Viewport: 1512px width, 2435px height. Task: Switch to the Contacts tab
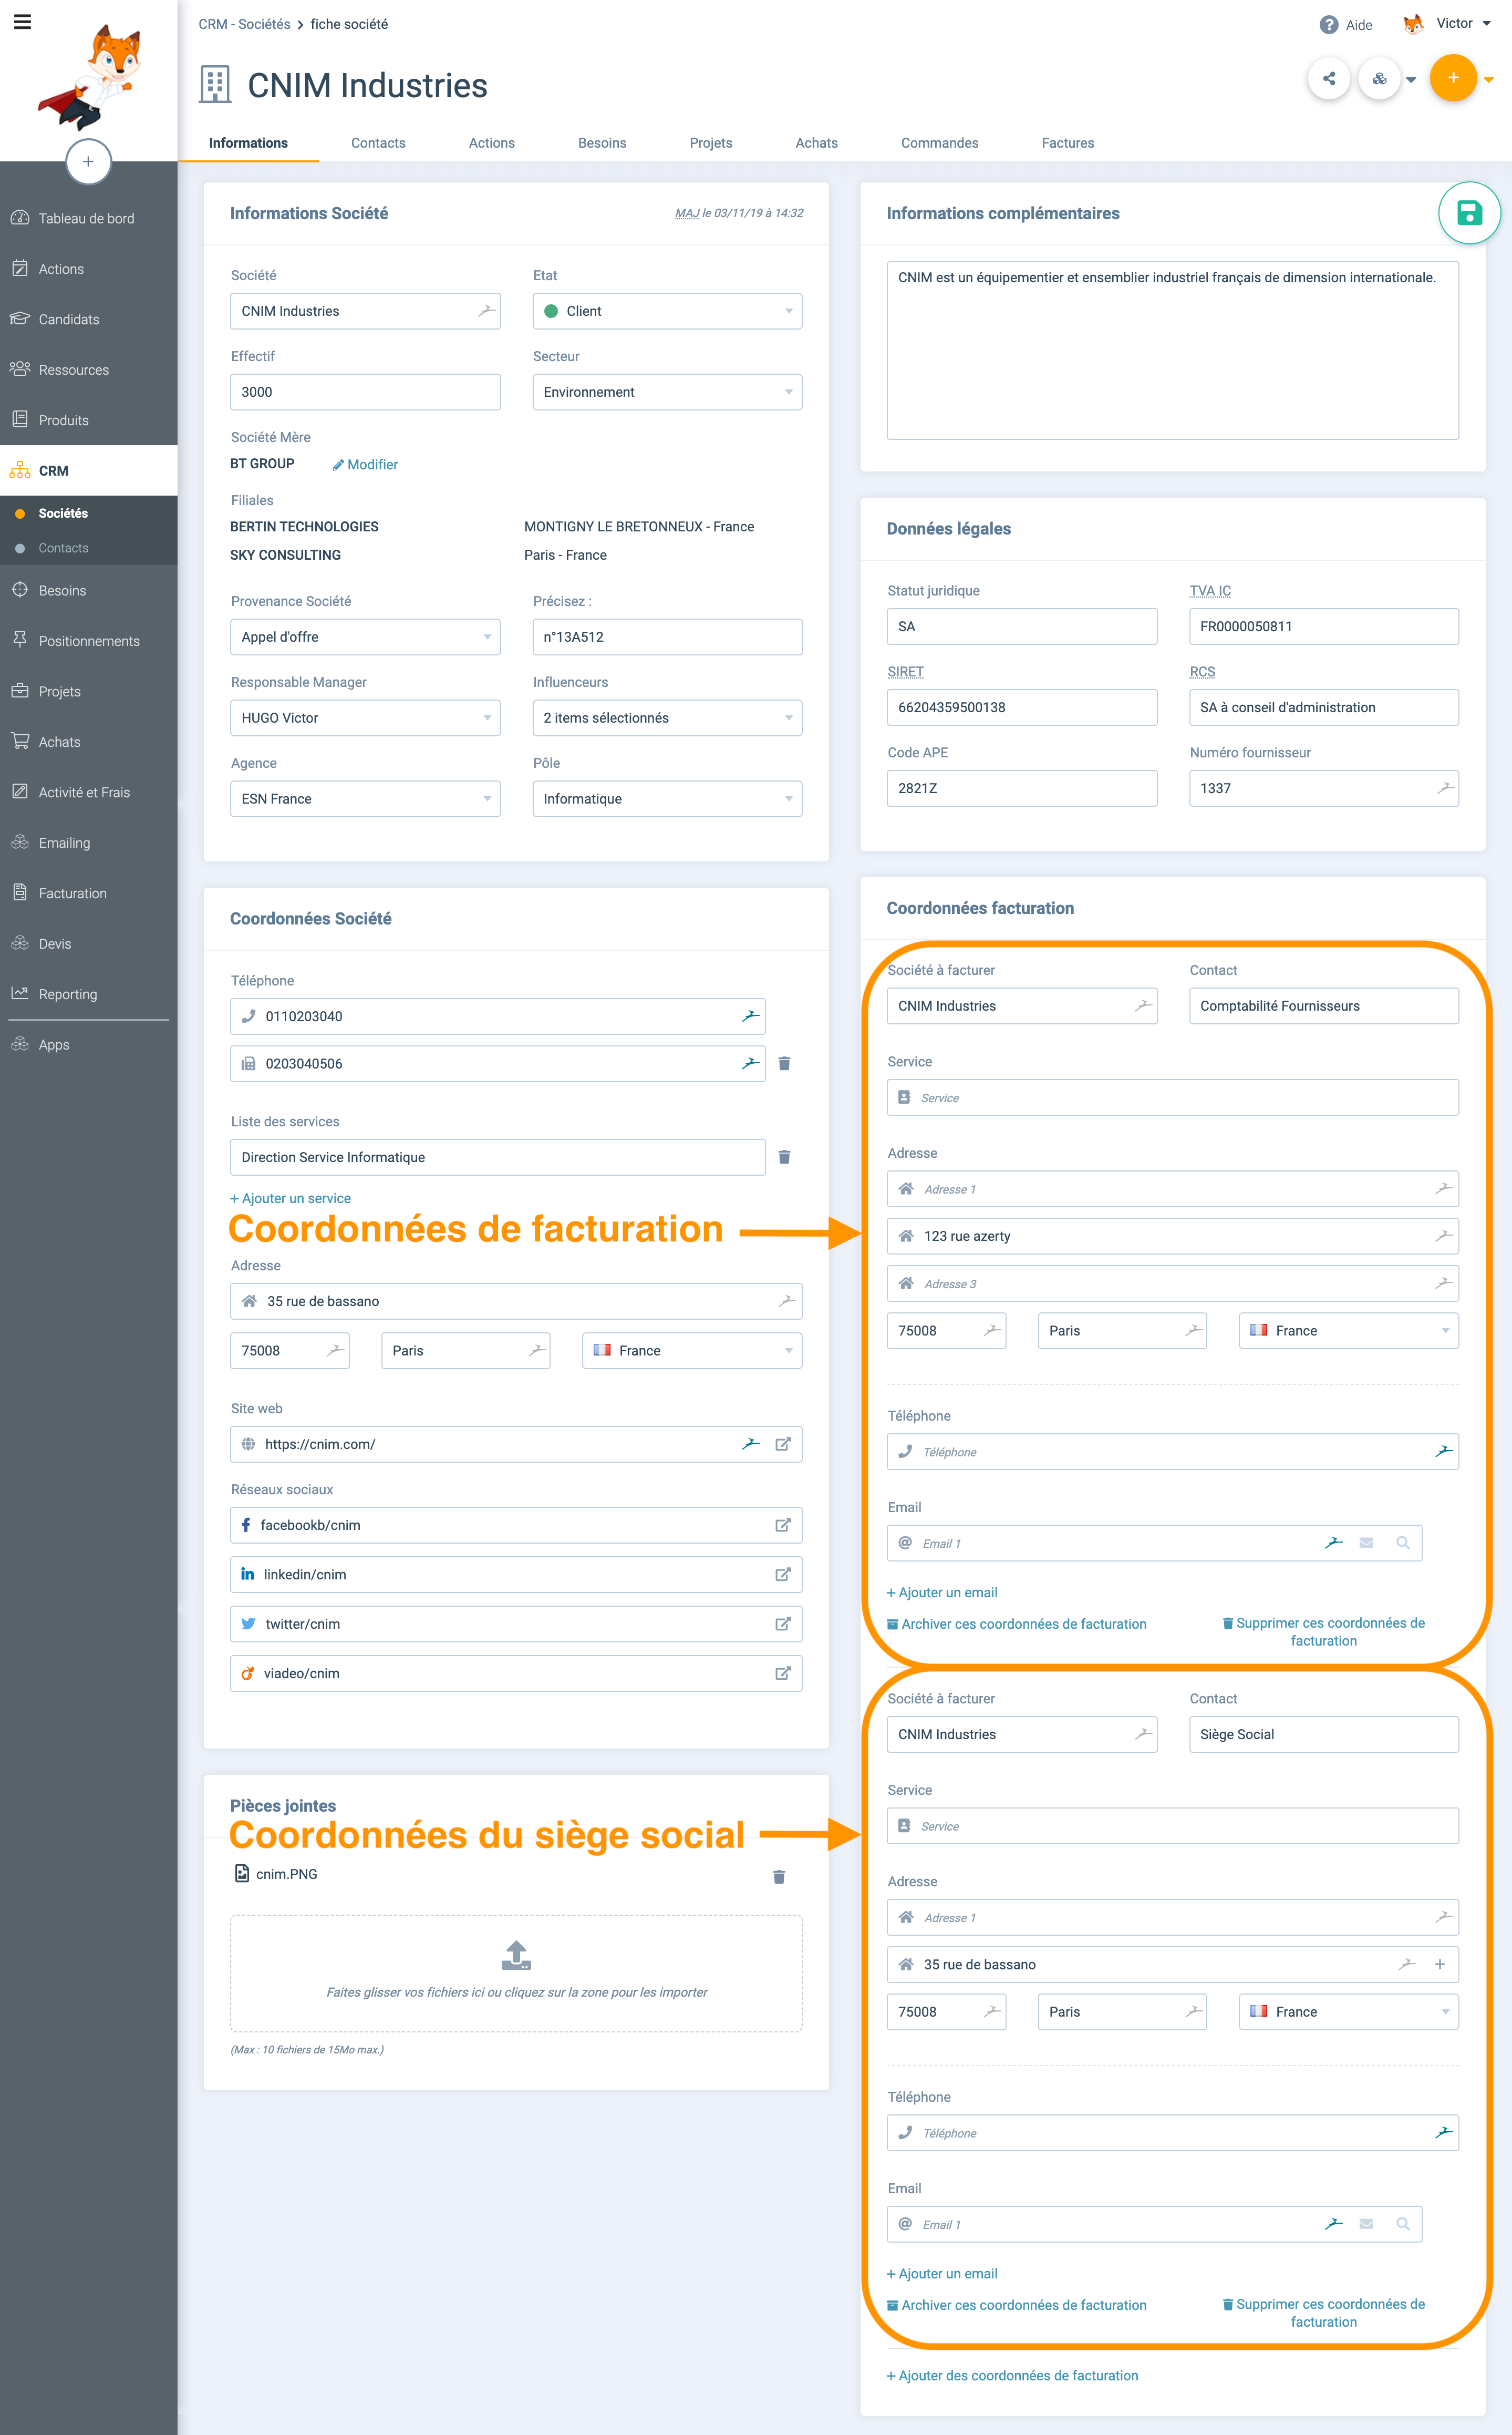(x=378, y=143)
